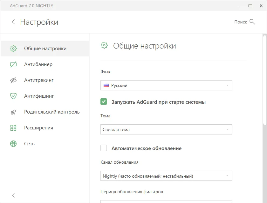This screenshot has width=267, height=203.
Task: Click the Язык label
Action: pos(106,72)
